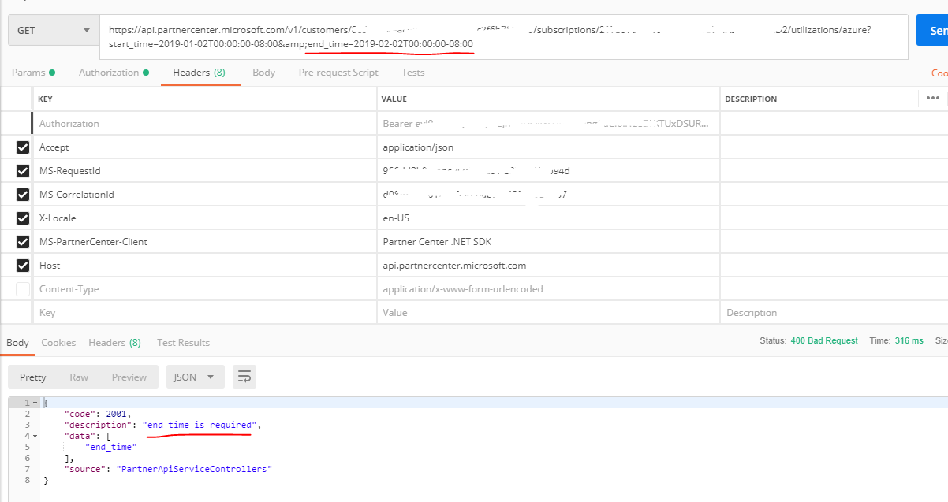Open the Body request tab
The width and height of the screenshot is (948, 502).
coord(263,72)
